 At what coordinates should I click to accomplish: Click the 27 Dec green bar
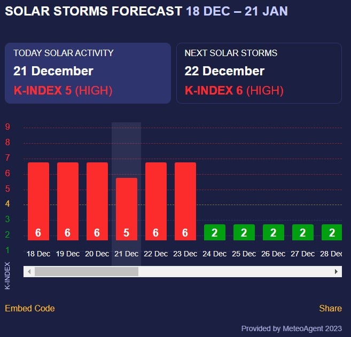[303, 232]
